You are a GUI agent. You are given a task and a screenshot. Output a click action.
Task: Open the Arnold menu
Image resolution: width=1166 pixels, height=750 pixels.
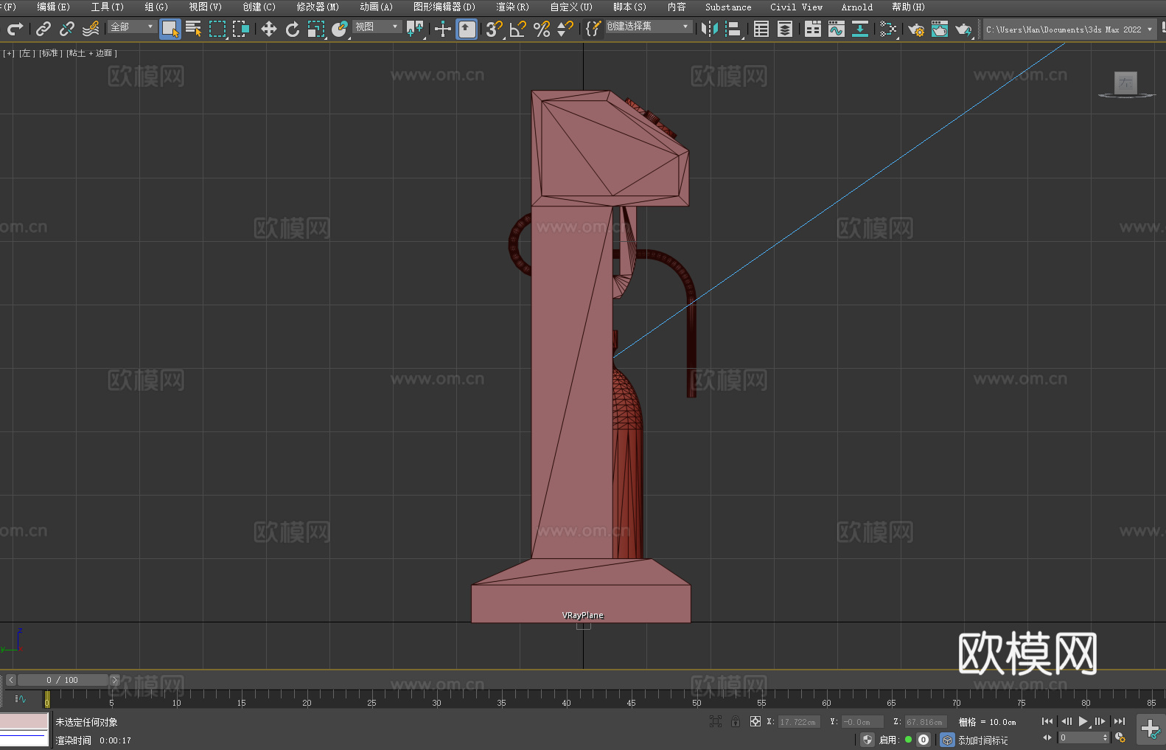(856, 7)
